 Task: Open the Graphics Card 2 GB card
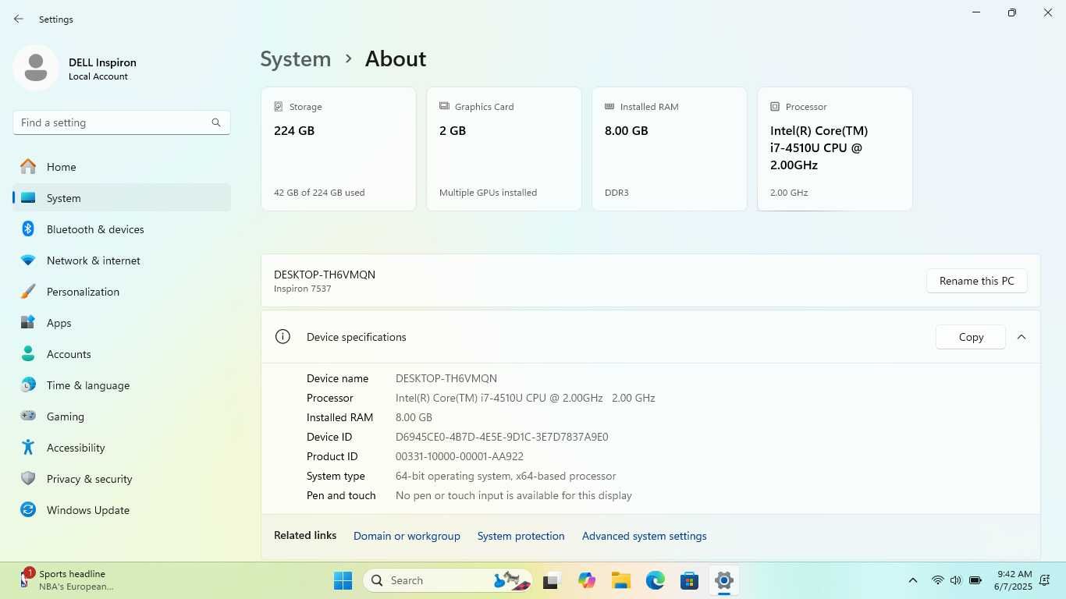coord(504,149)
